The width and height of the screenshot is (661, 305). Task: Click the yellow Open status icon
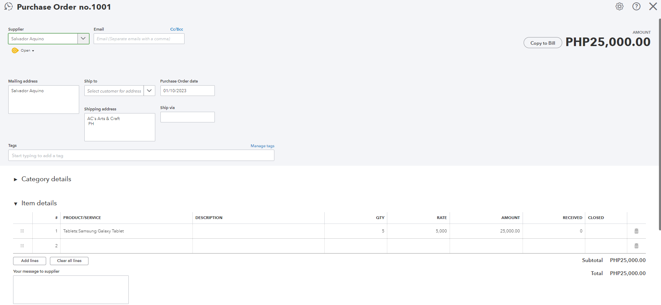coord(15,51)
